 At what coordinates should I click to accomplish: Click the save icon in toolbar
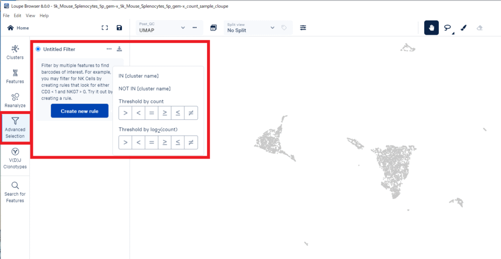(x=119, y=28)
